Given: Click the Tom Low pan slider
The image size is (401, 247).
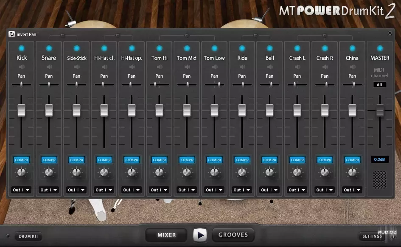Looking at the screenshot, I should click(x=215, y=84).
